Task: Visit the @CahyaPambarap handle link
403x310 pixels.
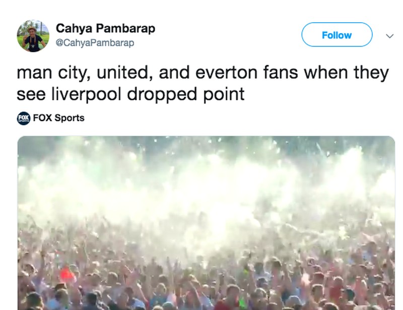Action: click(95, 43)
